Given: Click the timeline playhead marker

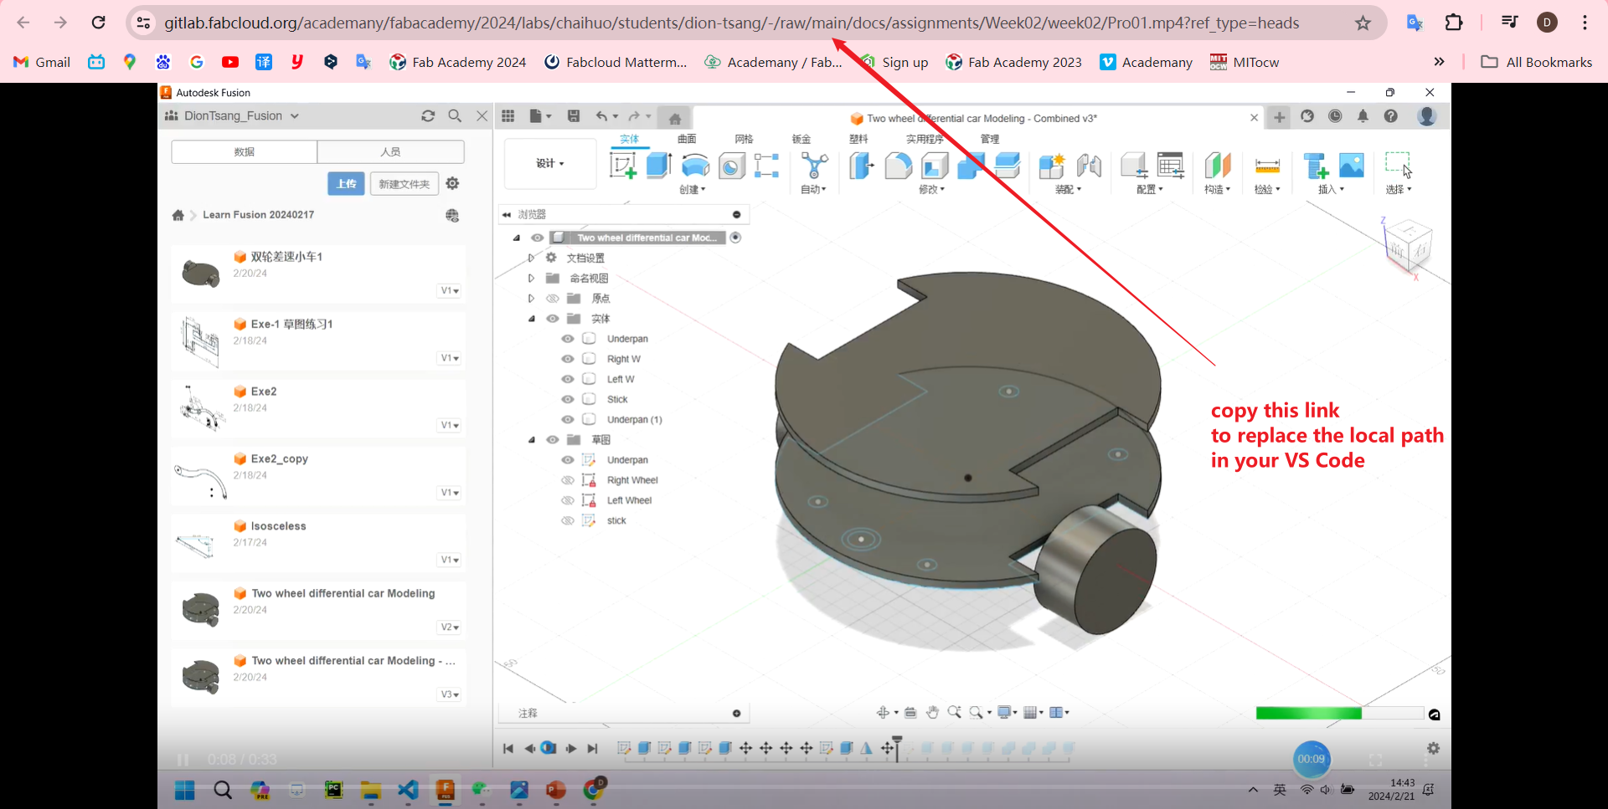Looking at the screenshot, I should (x=897, y=747).
